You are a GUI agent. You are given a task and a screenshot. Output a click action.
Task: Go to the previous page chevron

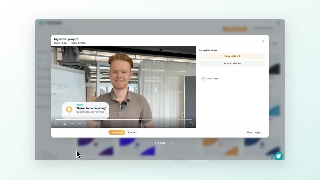point(147,143)
